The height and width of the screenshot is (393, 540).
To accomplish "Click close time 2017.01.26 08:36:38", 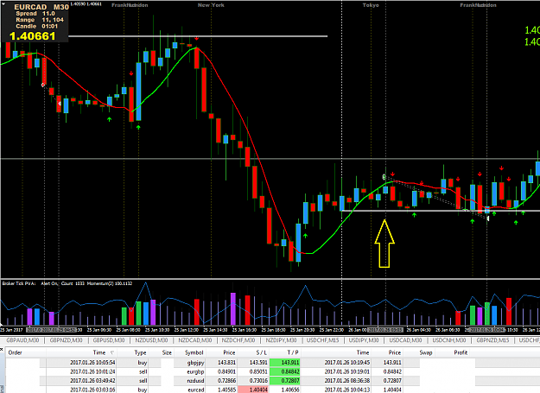I will [x=347, y=381].
